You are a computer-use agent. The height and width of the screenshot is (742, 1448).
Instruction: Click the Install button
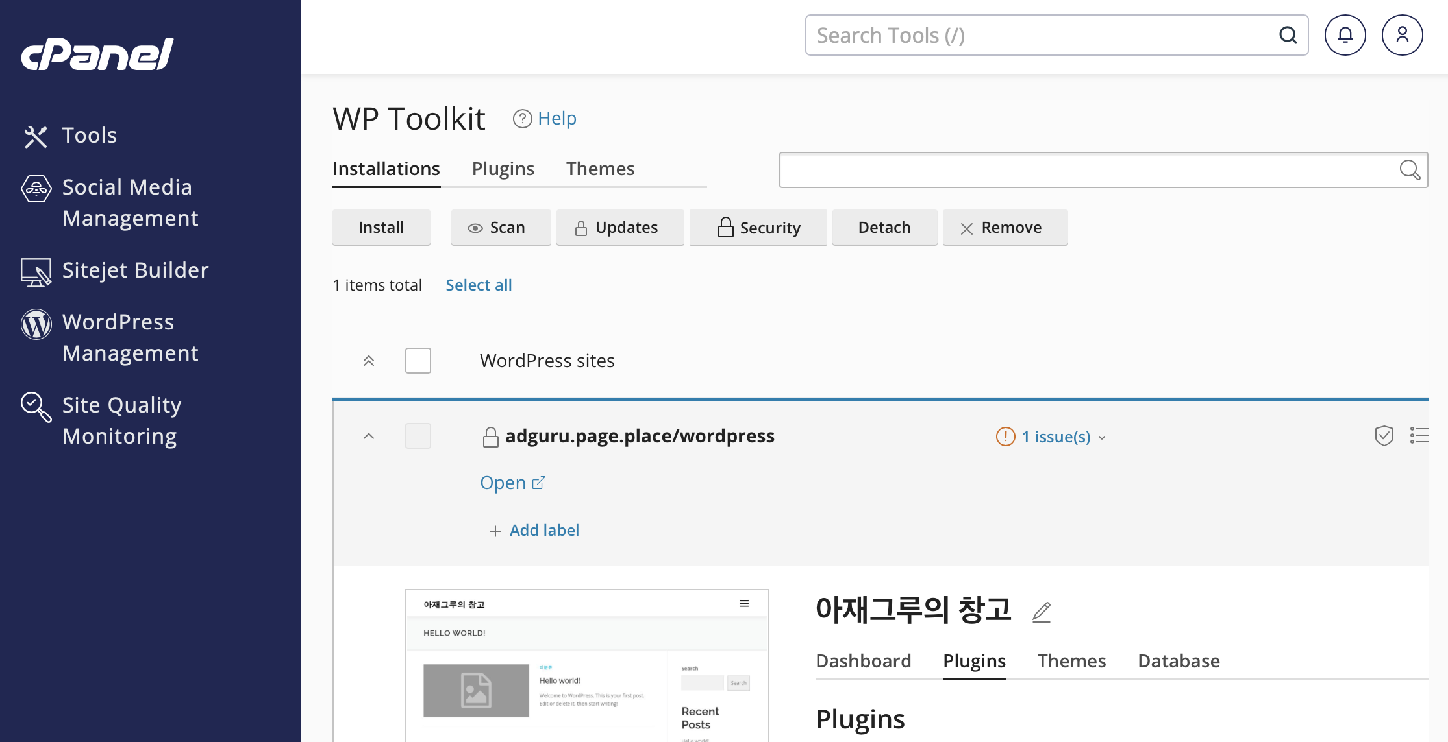coord(381,228)
